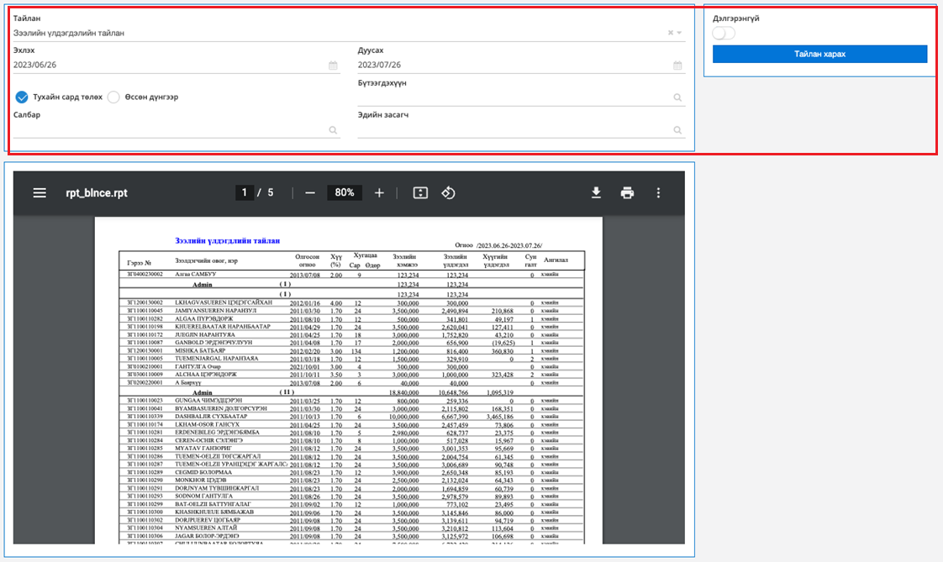Select the Өссөн дүнгээр radio option
This screenshot has width=943, height=562.
click(x=113, y=97)
